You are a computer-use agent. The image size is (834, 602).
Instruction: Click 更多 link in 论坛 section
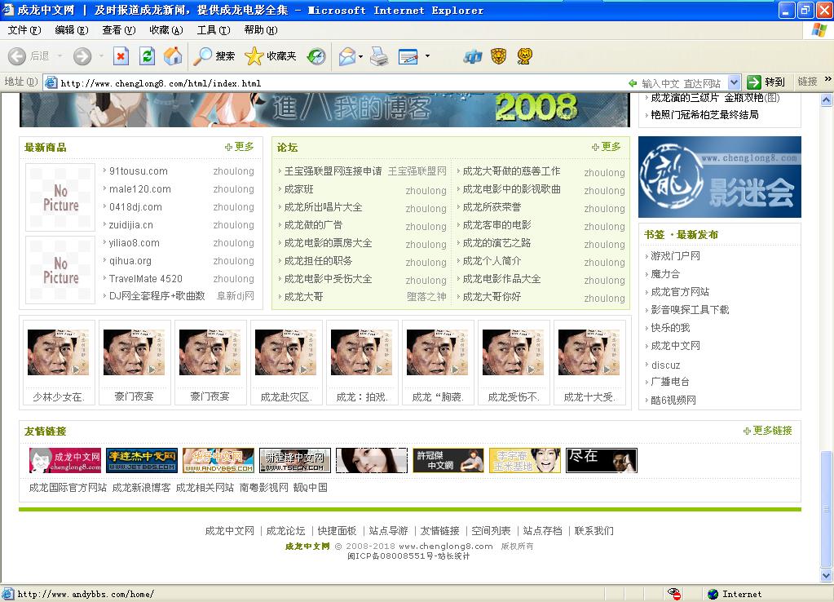[x=611, y=147]
